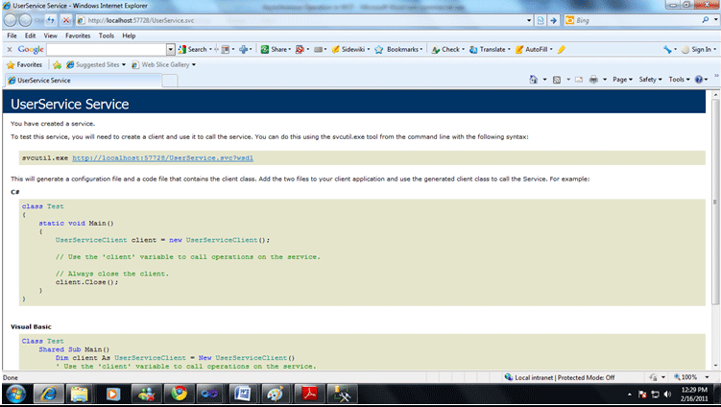Click the Read Mail envelope icon
The height and width of the screenshot is (407, 721).
(x=579, y=80)
